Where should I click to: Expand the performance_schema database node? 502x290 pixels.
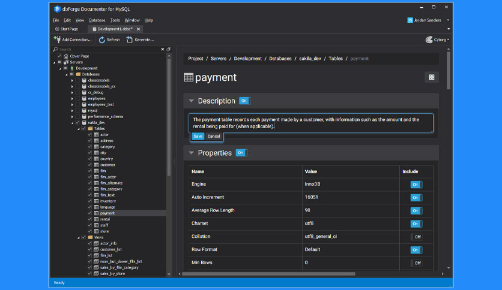click(72, 117)
